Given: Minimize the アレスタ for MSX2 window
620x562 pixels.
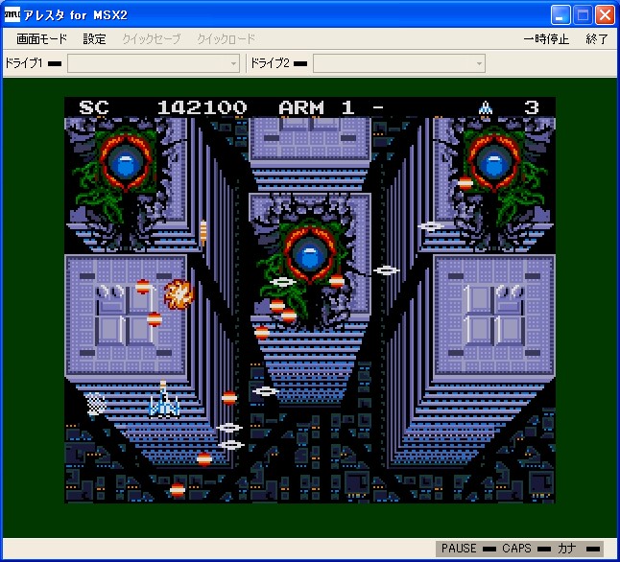Looking at the screenshot, I should point(560,15).
